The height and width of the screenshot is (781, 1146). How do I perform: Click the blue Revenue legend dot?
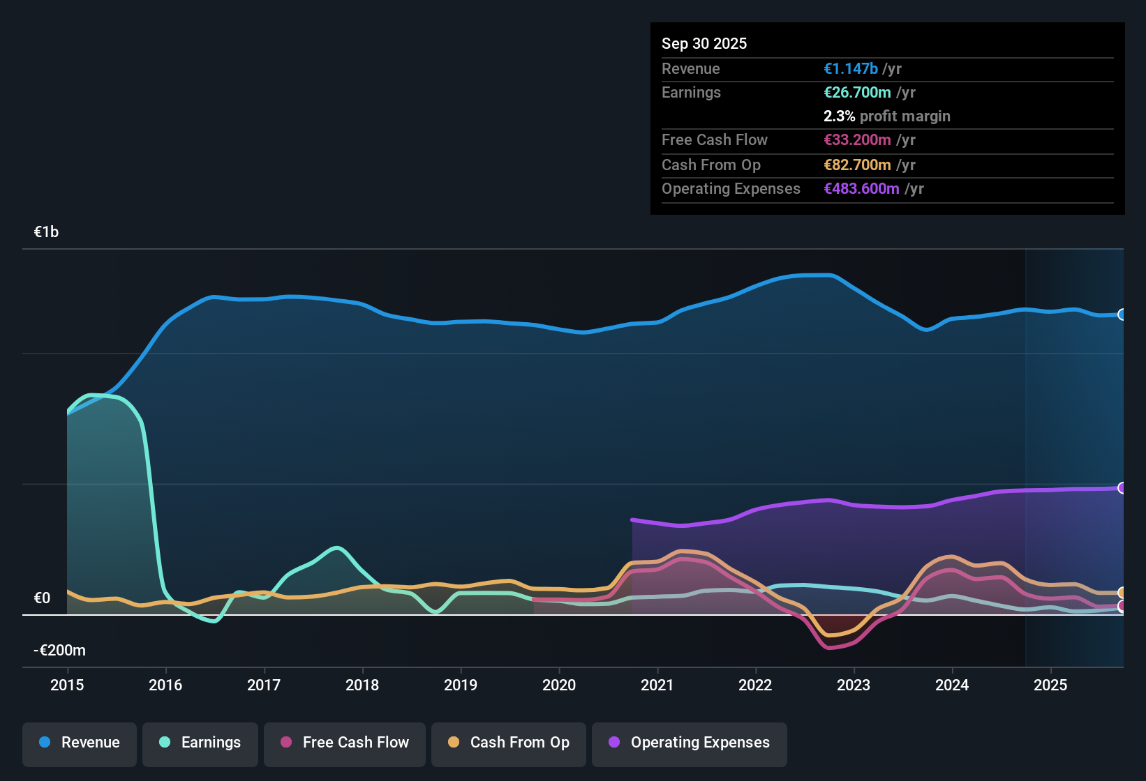44,743
